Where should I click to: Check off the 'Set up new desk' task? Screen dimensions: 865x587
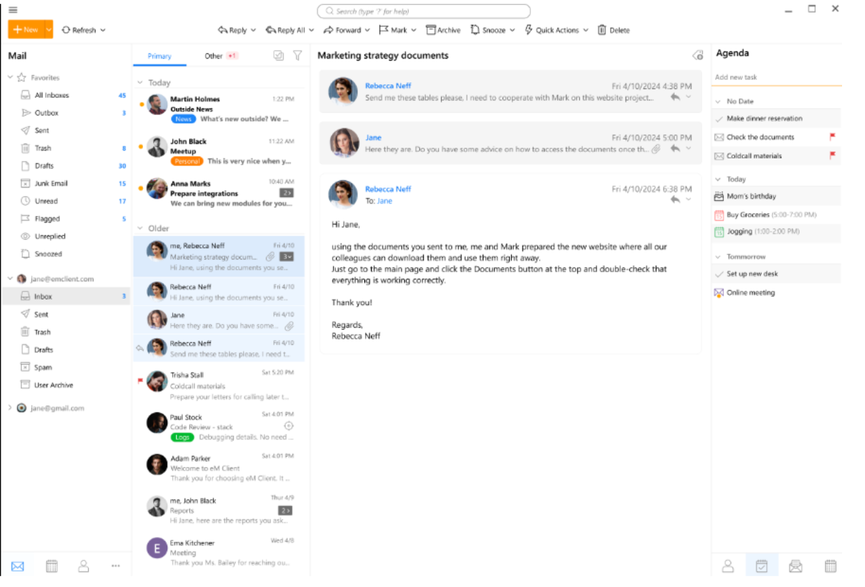(x=719, y=275)
